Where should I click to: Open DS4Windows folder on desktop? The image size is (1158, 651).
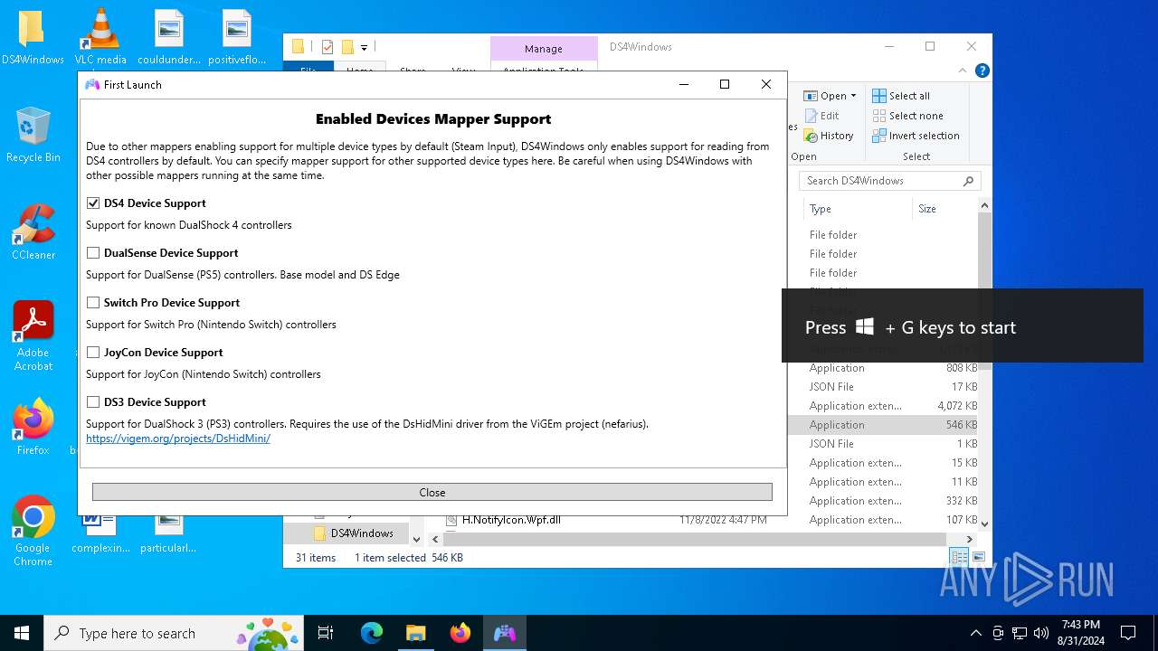(x=33, y=39)
